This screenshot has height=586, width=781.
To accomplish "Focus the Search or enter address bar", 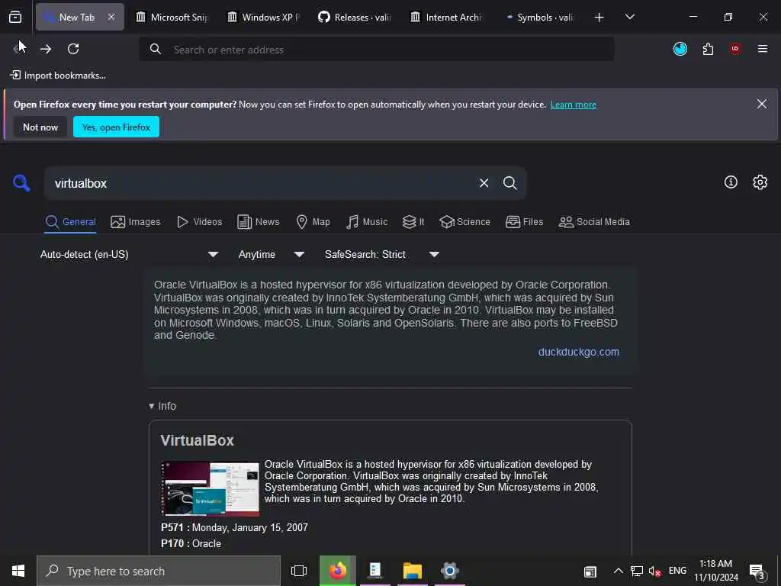I will coord(377,50).
